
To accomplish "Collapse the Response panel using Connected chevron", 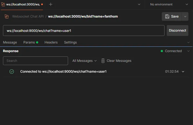I will pos(188,51).
